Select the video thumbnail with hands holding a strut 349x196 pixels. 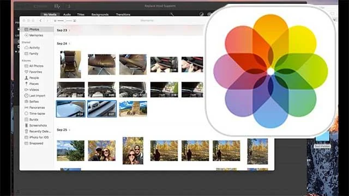click(x=164, y=64)
